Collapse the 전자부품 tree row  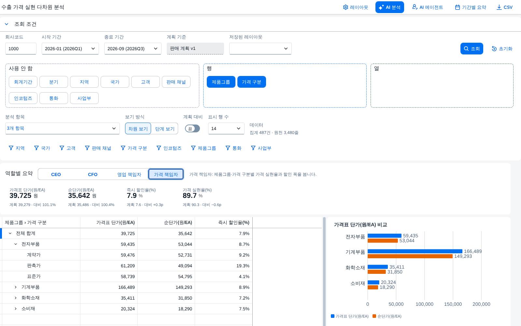click(16, 244)
